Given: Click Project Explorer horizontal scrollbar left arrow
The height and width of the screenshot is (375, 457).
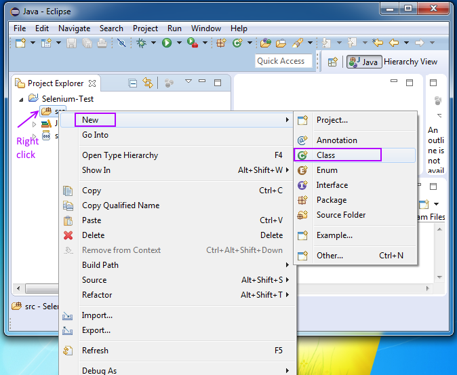Looking at the screenshot, I should click(x=18, y=288).
